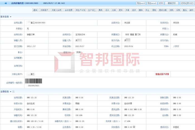This screenshot has height=130, width=195.
Task: Click the help icon next to 金额信息
Action: point(13,92)
